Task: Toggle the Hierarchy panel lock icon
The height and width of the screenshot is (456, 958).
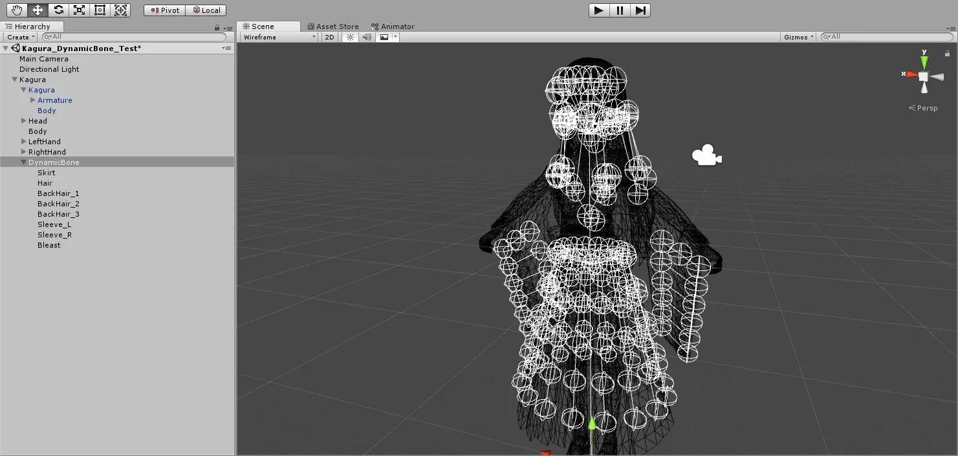Action: 217,27
